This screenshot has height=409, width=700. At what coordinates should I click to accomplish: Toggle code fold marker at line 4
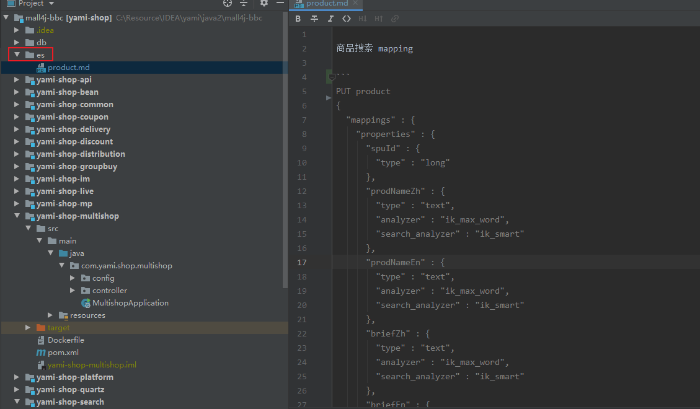point(332,77)
